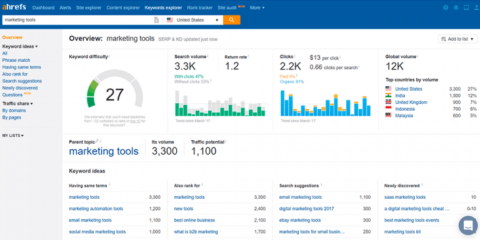The width and height of the screenshot is (480, 240).
Task: Click the info icon beside Traffic potential
Action: (226, 141)
